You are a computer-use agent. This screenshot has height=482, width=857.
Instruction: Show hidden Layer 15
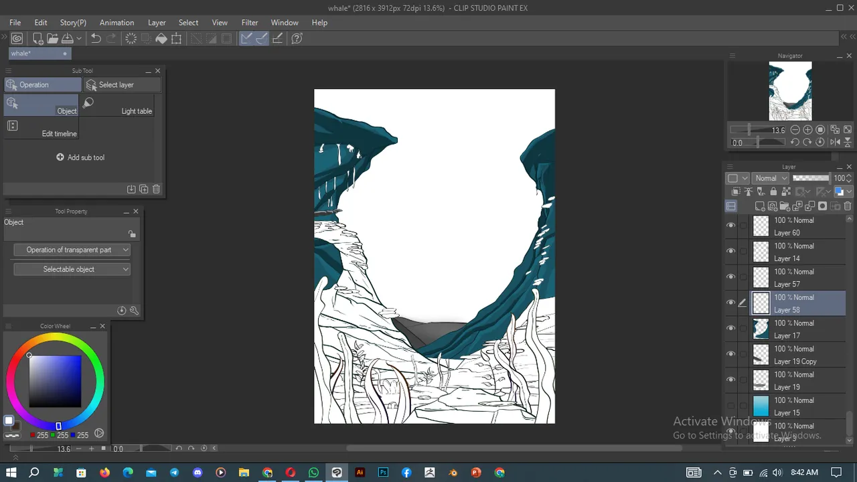tap(730, 406)
